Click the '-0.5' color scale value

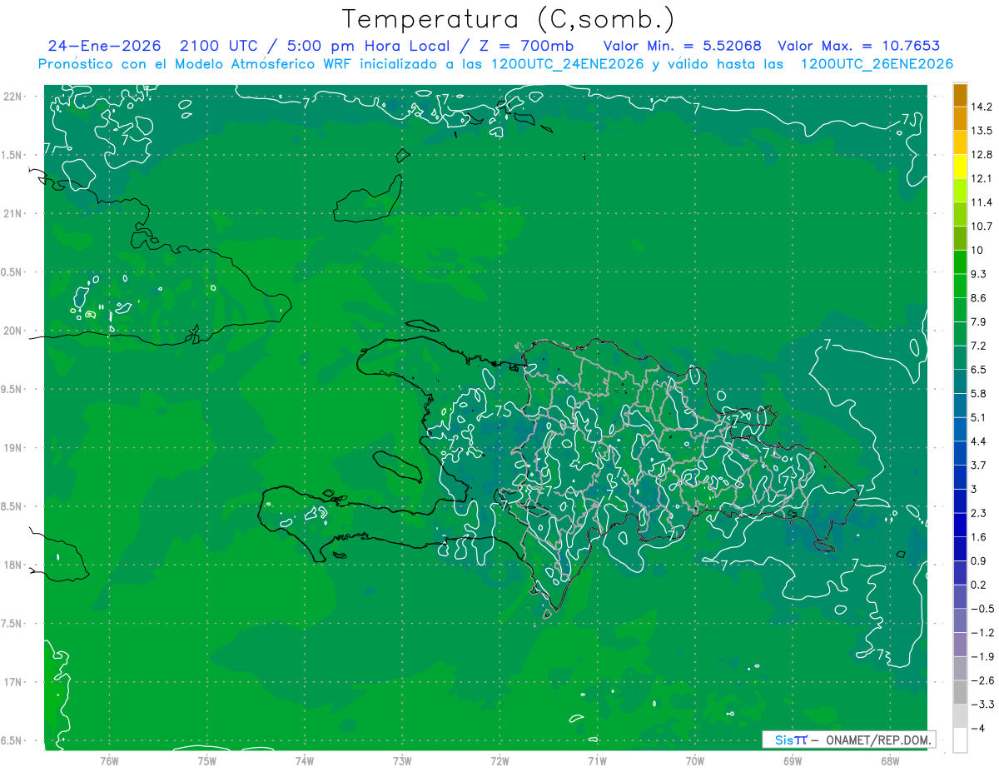tap(982, 609)
